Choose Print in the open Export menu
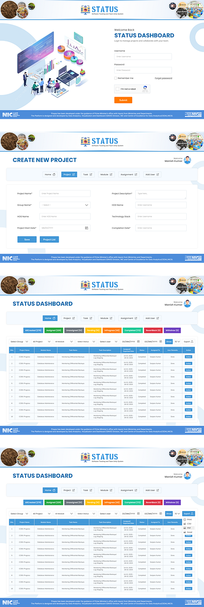Image resolution: width=204 pixels, height=607 pixels. [x=189, y=519]
